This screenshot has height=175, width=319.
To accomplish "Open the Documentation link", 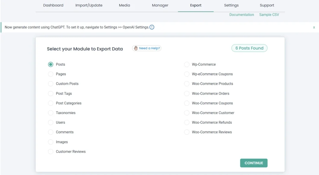I will tap(241, 15).
